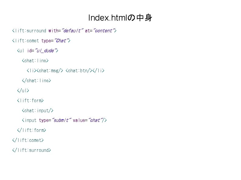Screen dimensions: 241x180
Task: Click the lift:comet opening tag
Action: (x=41, y=41)
